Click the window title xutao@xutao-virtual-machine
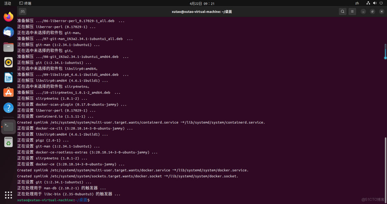 [202, 12]
